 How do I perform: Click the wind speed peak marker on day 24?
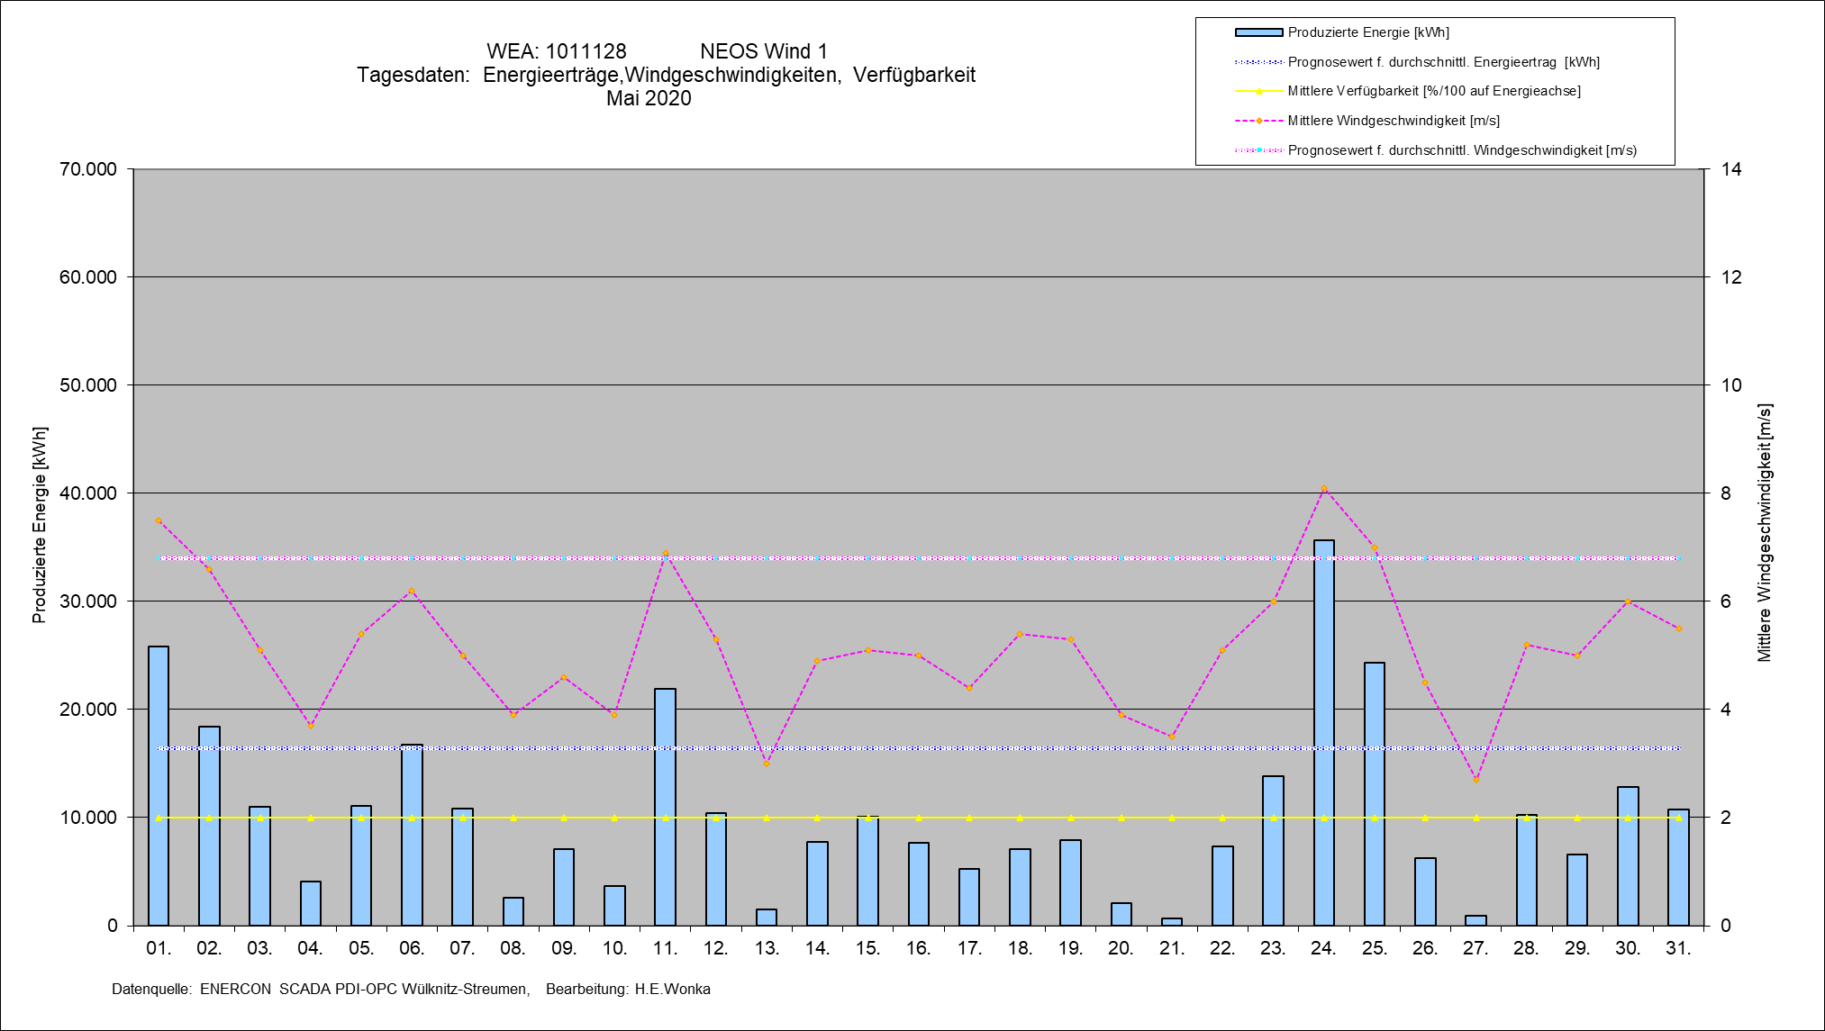click(1323, 489)
